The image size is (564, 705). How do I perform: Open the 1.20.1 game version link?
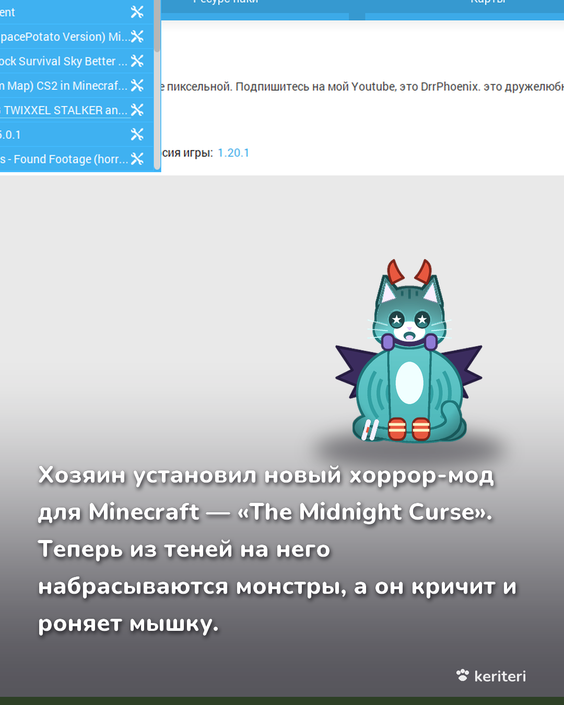click(x=233, y=153)
